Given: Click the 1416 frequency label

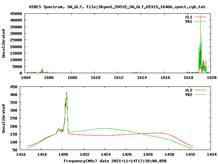Looking at the screenshot, I should point(21,154).
